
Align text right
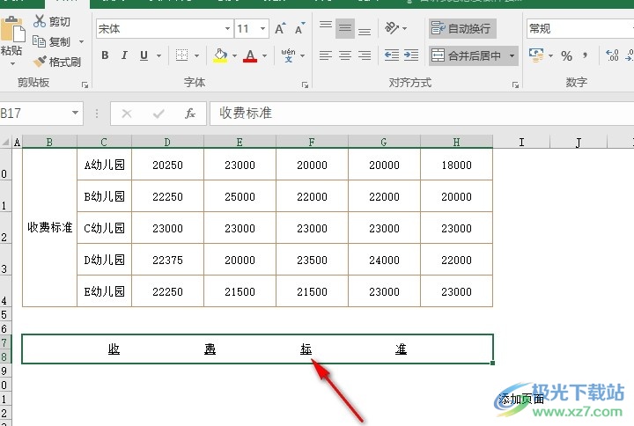[x=365, y=55]
